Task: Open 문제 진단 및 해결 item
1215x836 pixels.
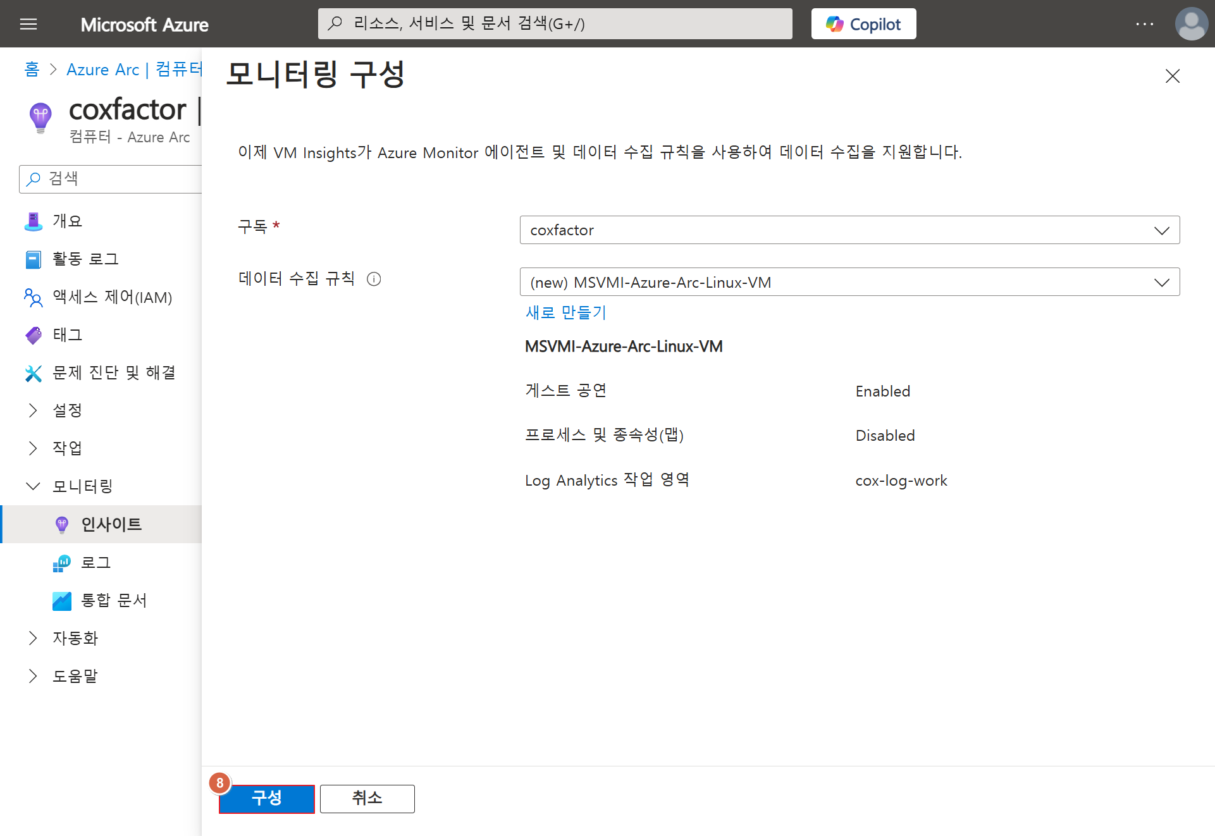Action: pos(114,372)
